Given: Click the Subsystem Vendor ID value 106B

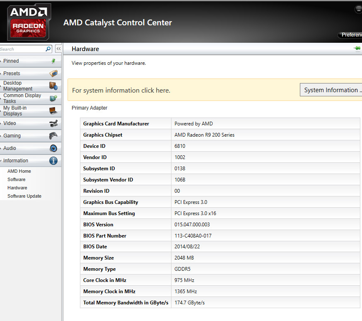Looking at the screenshot, I should (180, 180).
